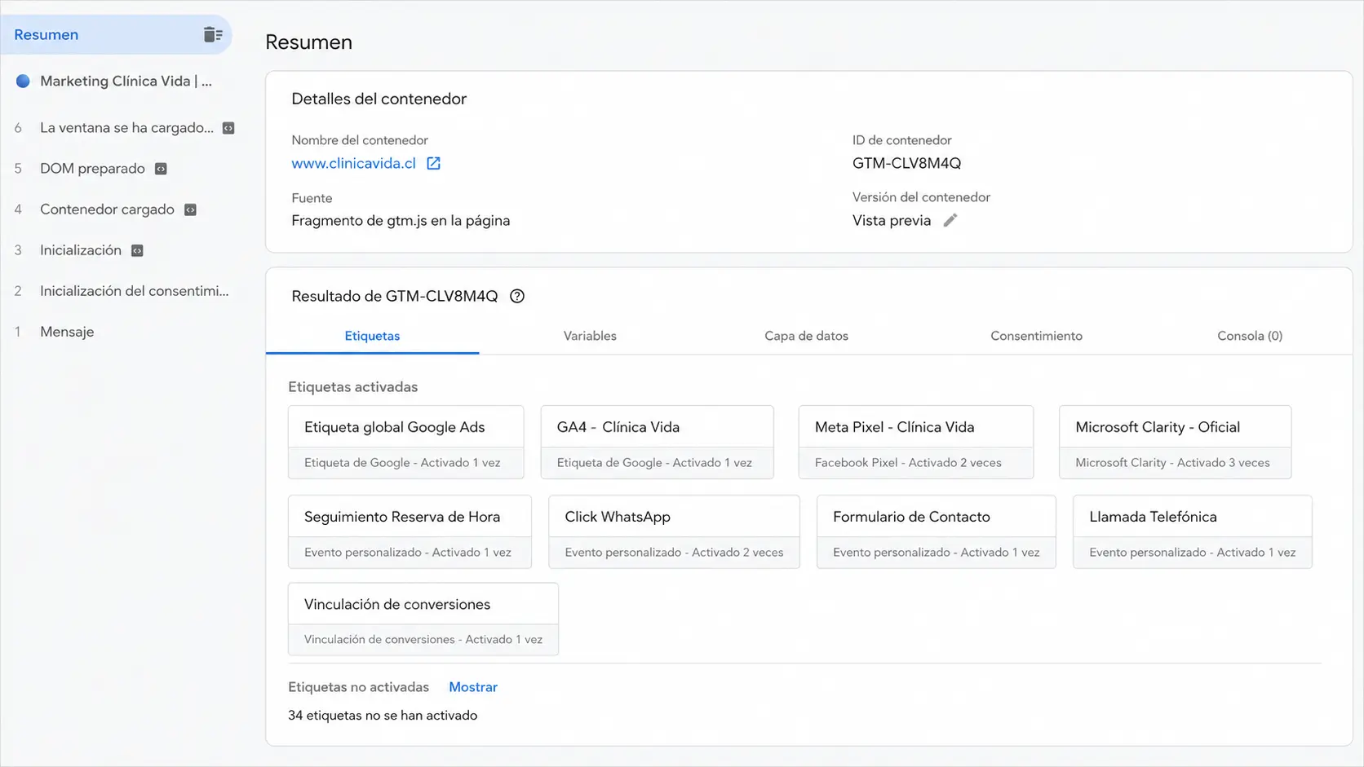Click Mostrar to show unfired tags
1364x767 pixels.
[x=473, y=687]
